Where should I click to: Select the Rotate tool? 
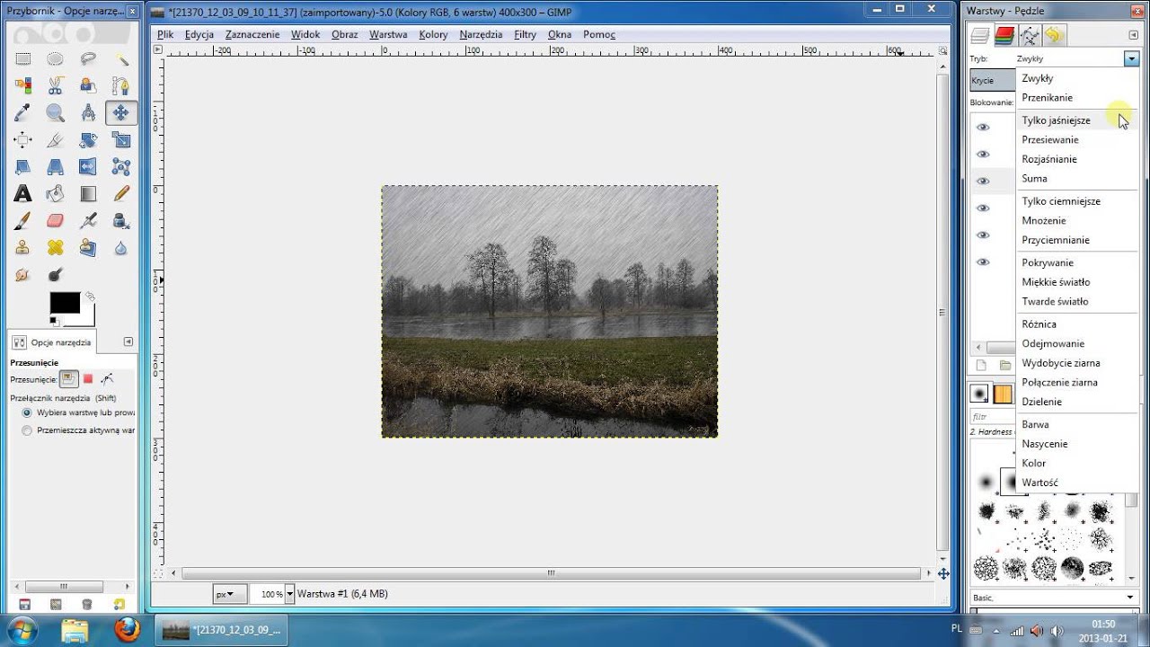pos(88,140)
